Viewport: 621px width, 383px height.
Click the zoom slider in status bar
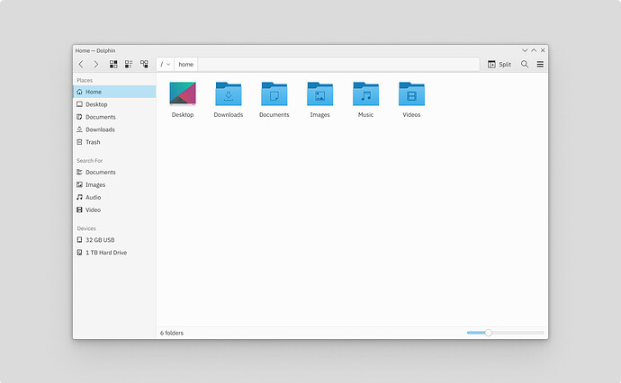[x=489, y=333]
